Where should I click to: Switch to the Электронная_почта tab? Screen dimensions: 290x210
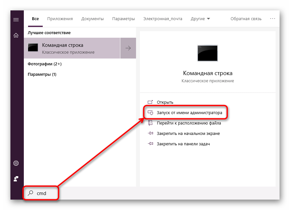coord(163,19)
